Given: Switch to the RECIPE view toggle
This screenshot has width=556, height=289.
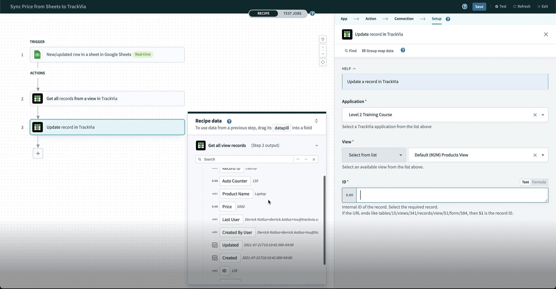Looking at the screenshot, I should coord(263,13).
